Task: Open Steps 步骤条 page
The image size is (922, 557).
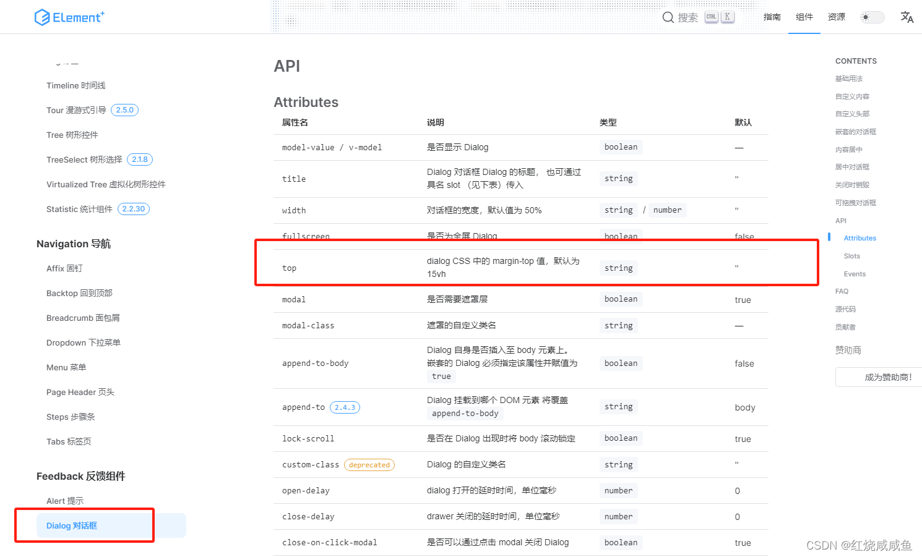Action: pos(71,417)
